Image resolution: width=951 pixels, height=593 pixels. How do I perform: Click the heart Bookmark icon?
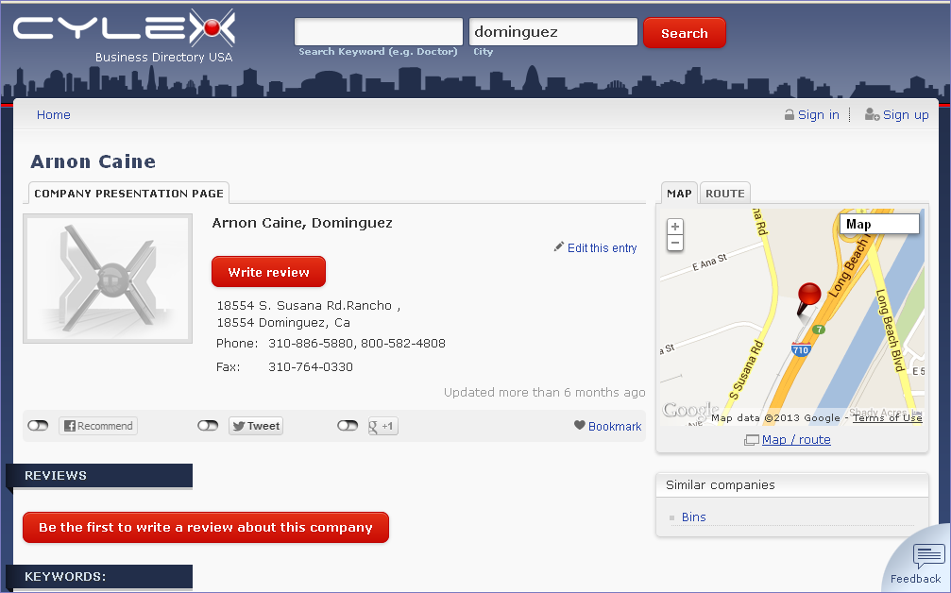(580, 426)
